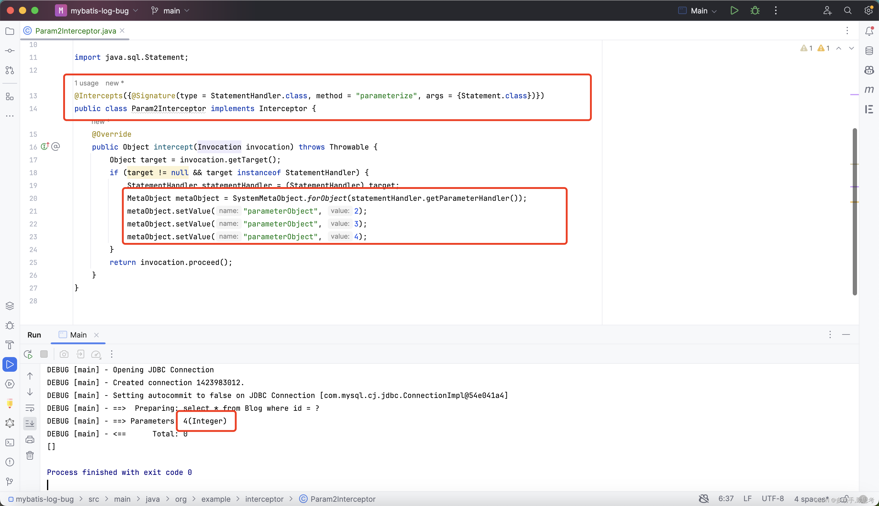Open the Copilot-style AI assistant icon
The width and height of the screenshot is (879, 506).
tap(869, 70)
